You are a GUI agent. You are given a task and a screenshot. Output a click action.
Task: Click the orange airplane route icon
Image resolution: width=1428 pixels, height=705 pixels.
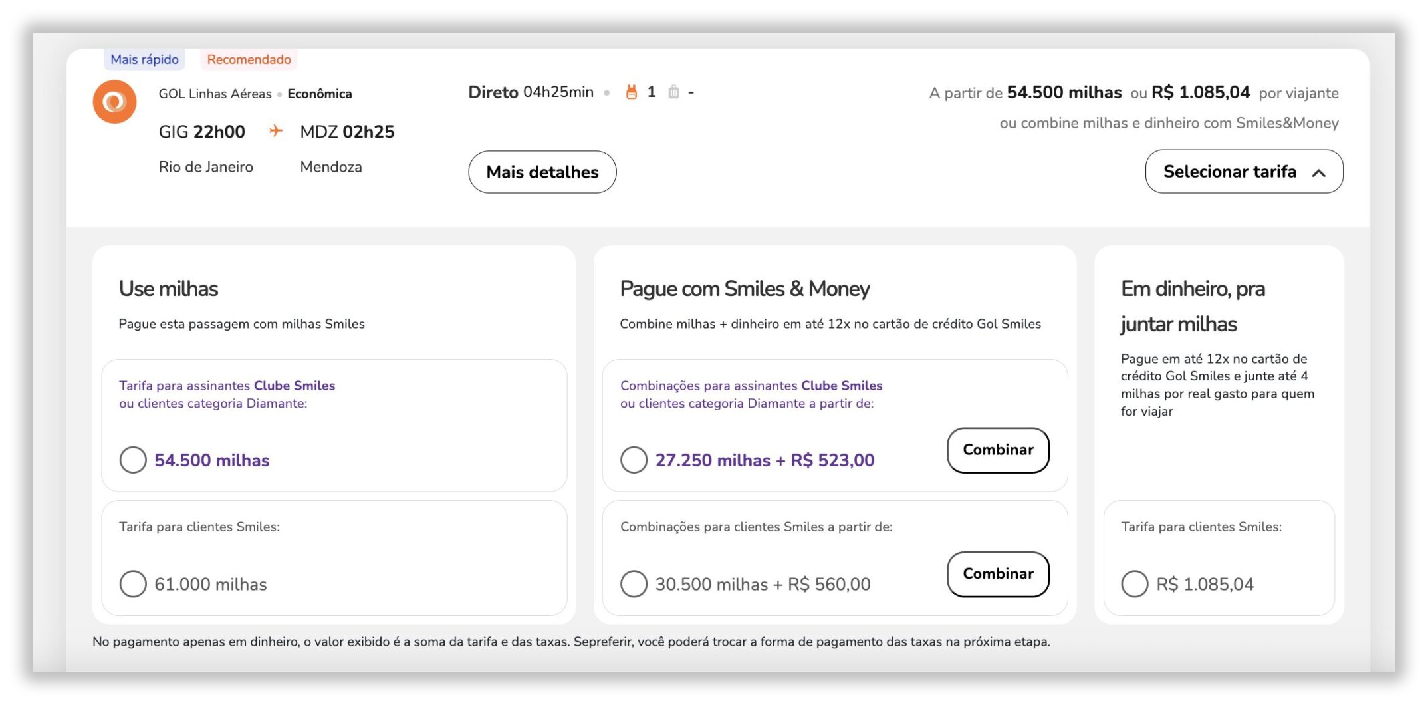pyautogui.click(x=275, y=131)
